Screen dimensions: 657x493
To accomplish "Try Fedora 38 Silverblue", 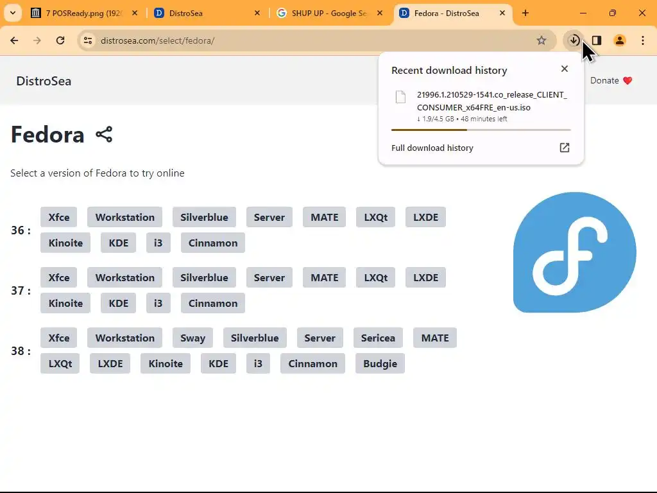I will coord(255,338).
